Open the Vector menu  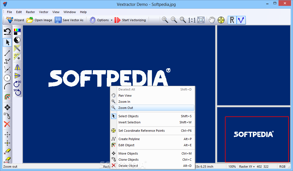point(43,12)
